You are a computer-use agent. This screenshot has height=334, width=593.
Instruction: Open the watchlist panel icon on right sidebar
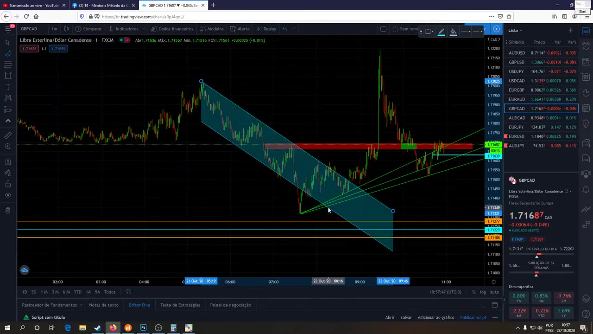[x=586, y=30]
